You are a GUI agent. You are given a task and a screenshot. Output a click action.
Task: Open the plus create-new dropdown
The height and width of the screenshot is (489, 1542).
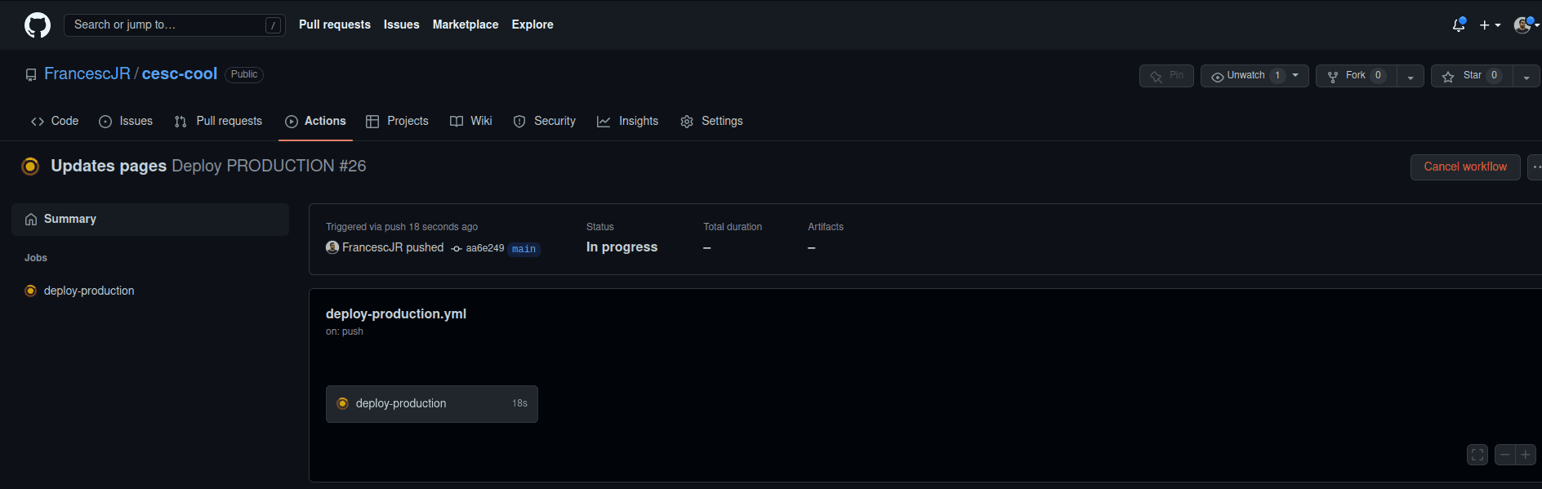pos(1490,25)
